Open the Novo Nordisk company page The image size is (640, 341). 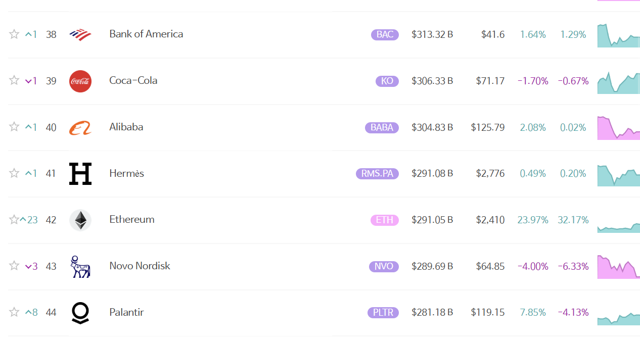(140, 266)
